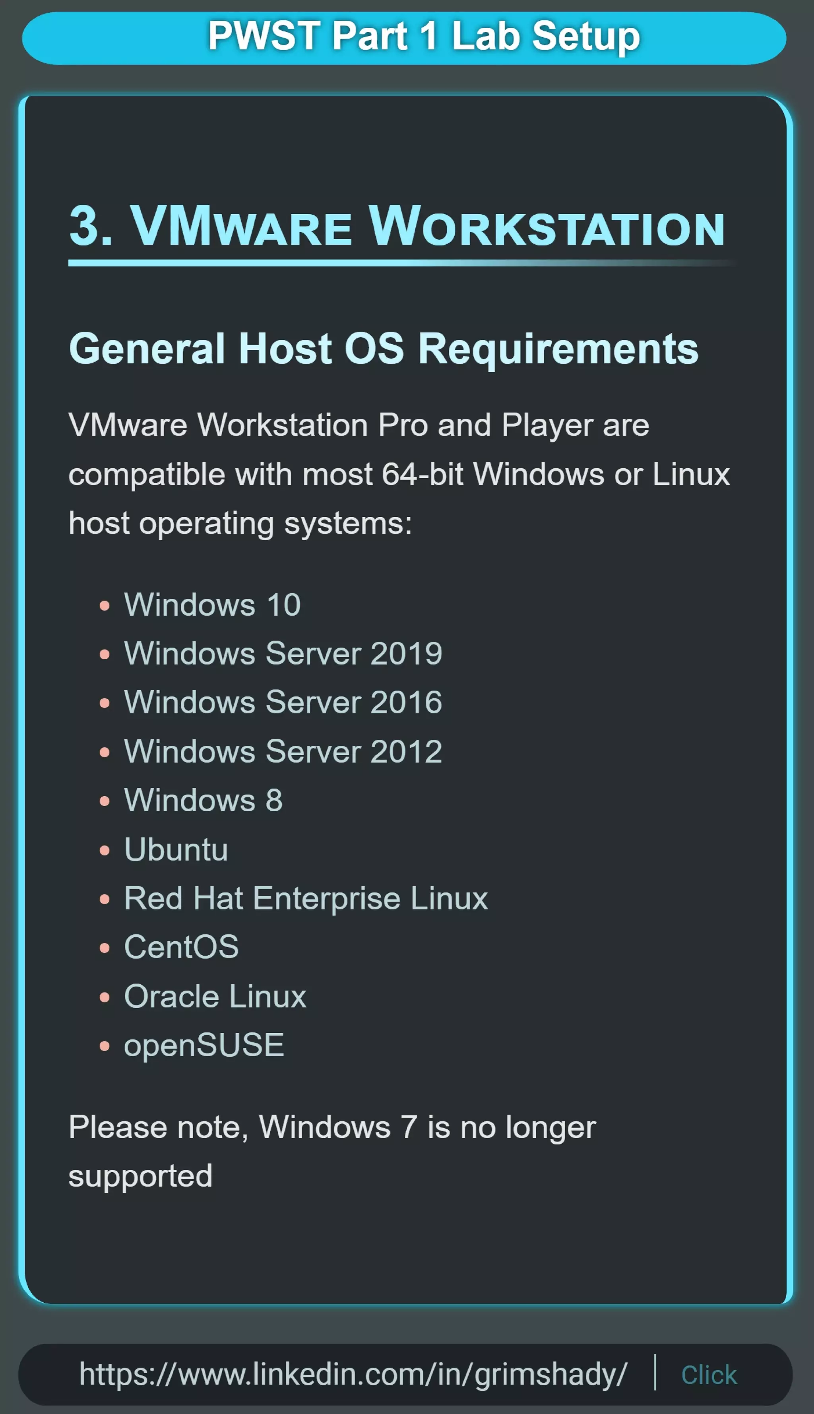Click the Windows Server 2019 entry

(x=283, y=653)
